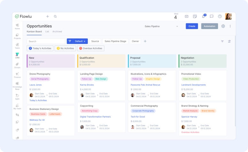
Task: Open the Source filter dropdown
Action: (95, 41)
